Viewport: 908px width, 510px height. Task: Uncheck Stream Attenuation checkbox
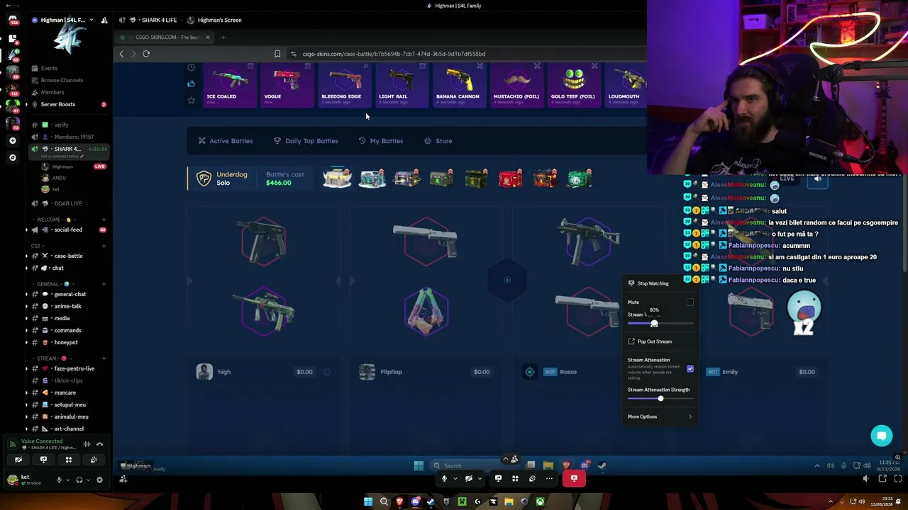[690, 369]
